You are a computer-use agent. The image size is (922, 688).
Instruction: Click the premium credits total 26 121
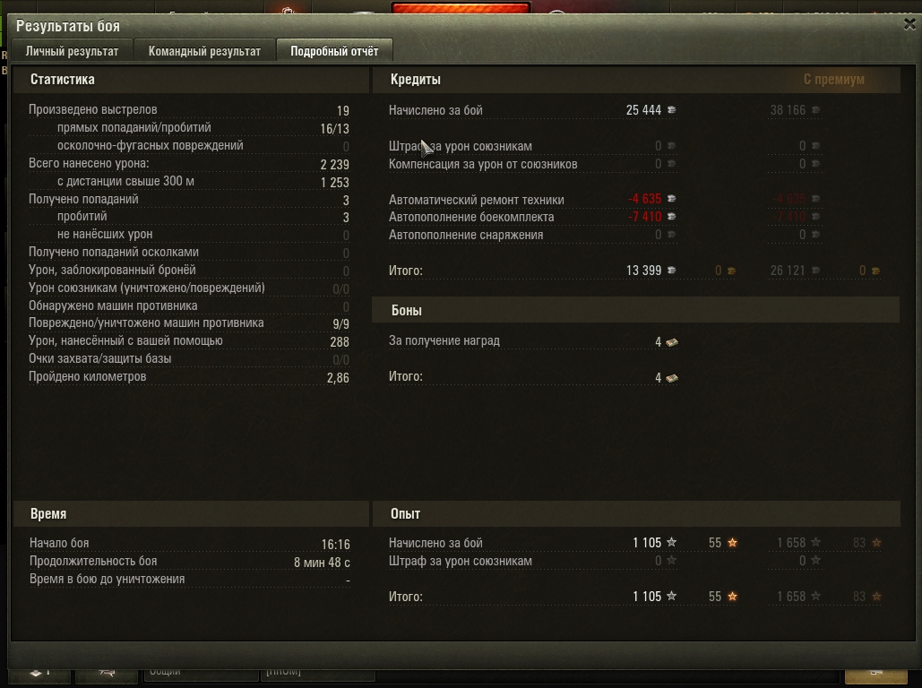tap(788, 271)
